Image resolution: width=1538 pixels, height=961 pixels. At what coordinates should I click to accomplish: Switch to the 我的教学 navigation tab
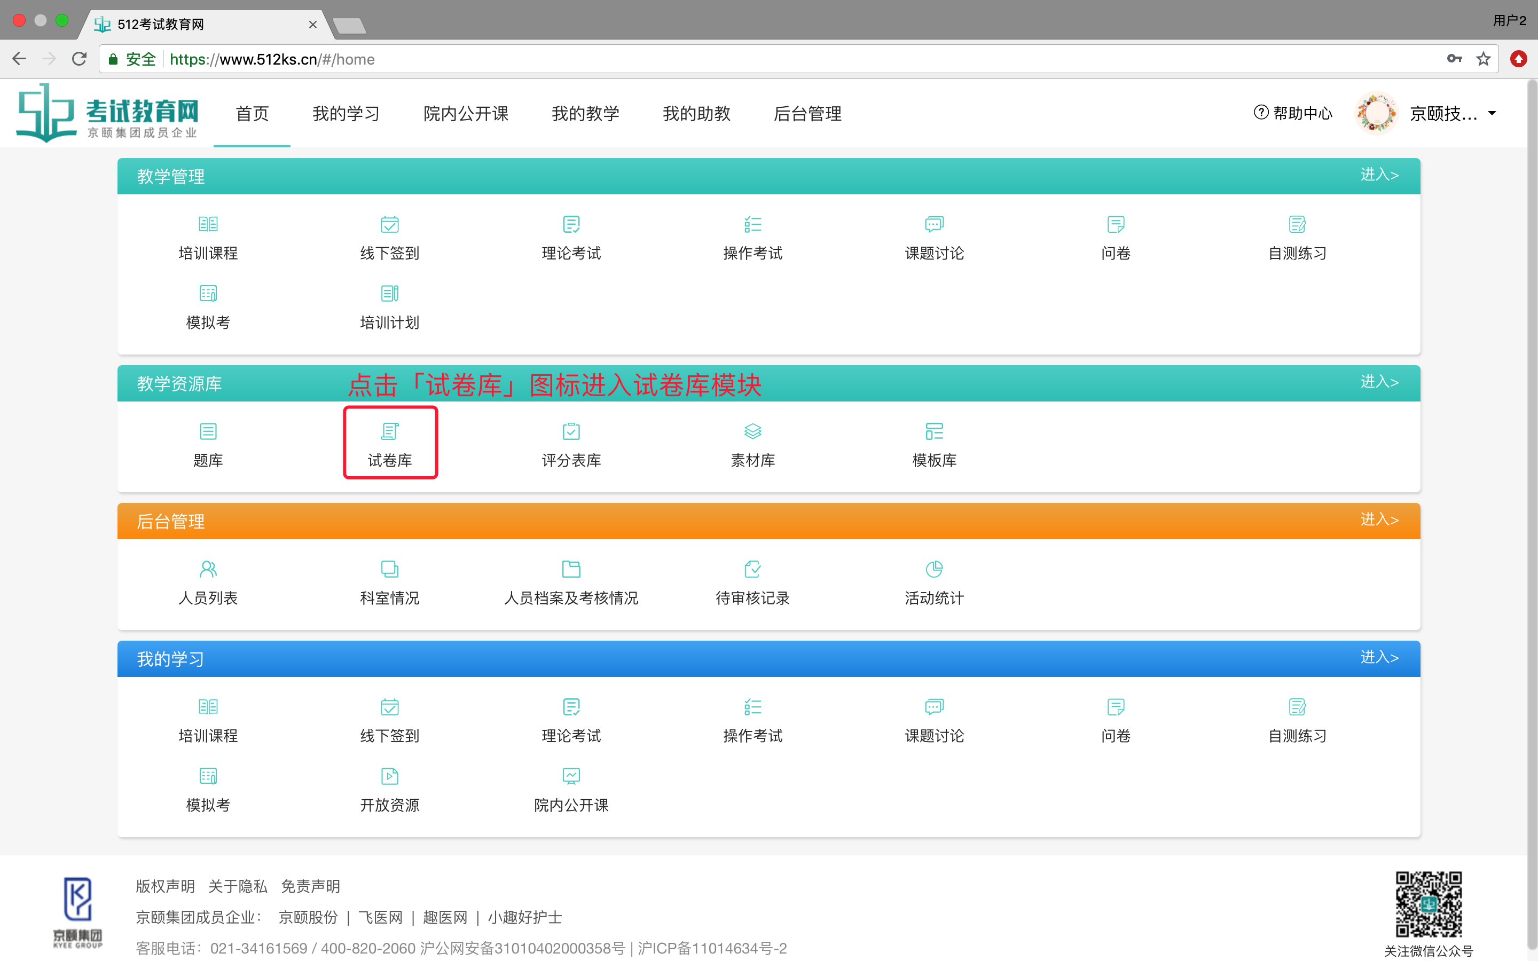(585, 113)
